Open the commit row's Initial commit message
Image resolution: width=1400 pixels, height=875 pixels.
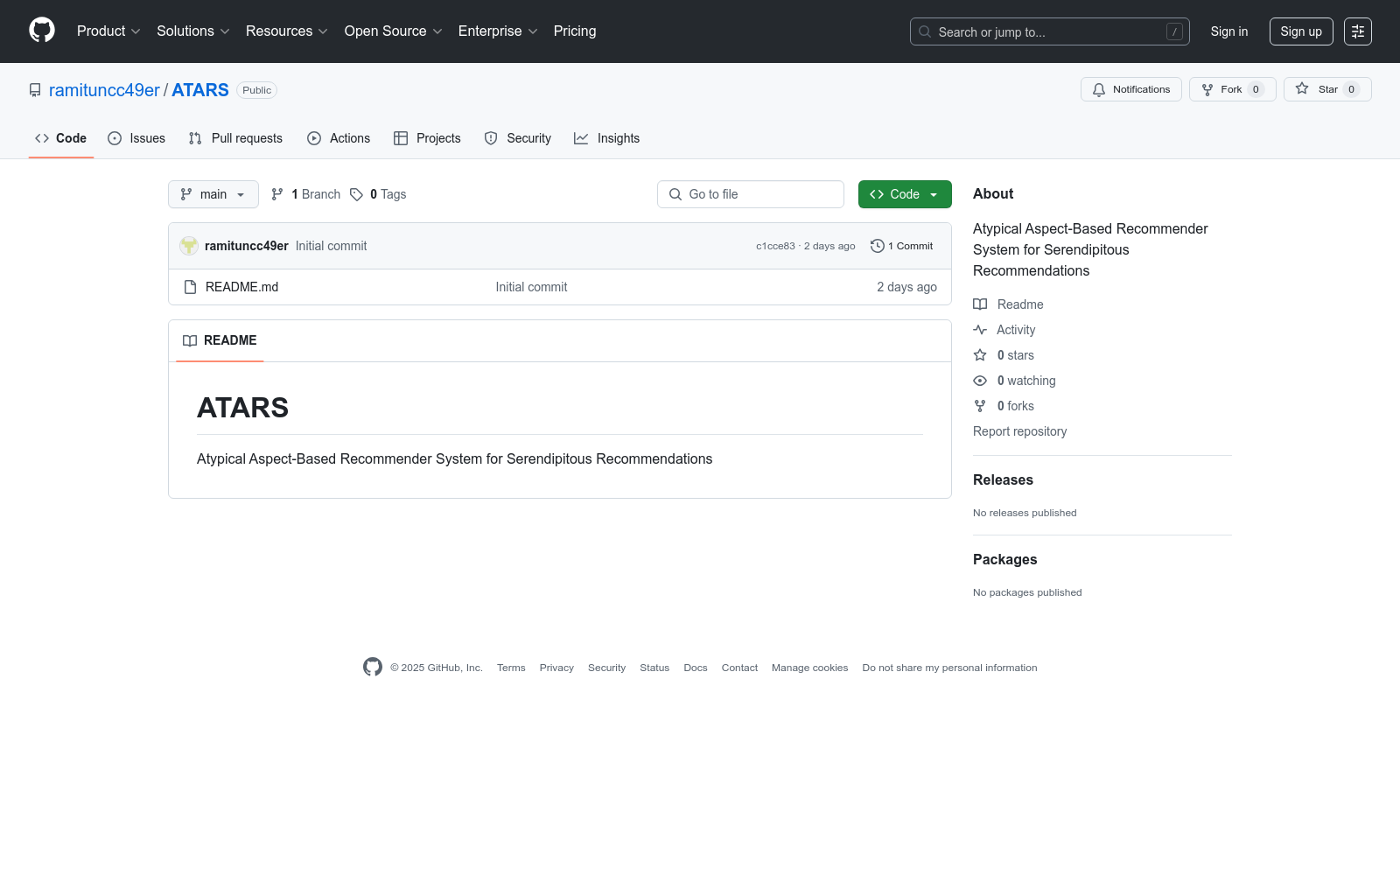pos(331,246)
